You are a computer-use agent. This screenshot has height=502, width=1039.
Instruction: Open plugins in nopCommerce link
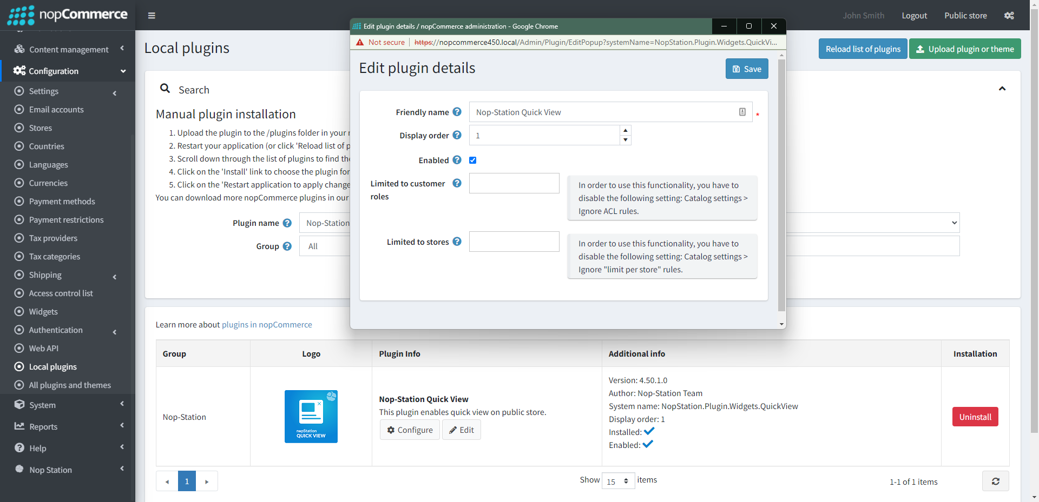[x=267, y=324]
